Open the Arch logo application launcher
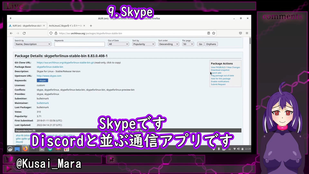This screenshot has height=174, width=309. coord(10,149)
